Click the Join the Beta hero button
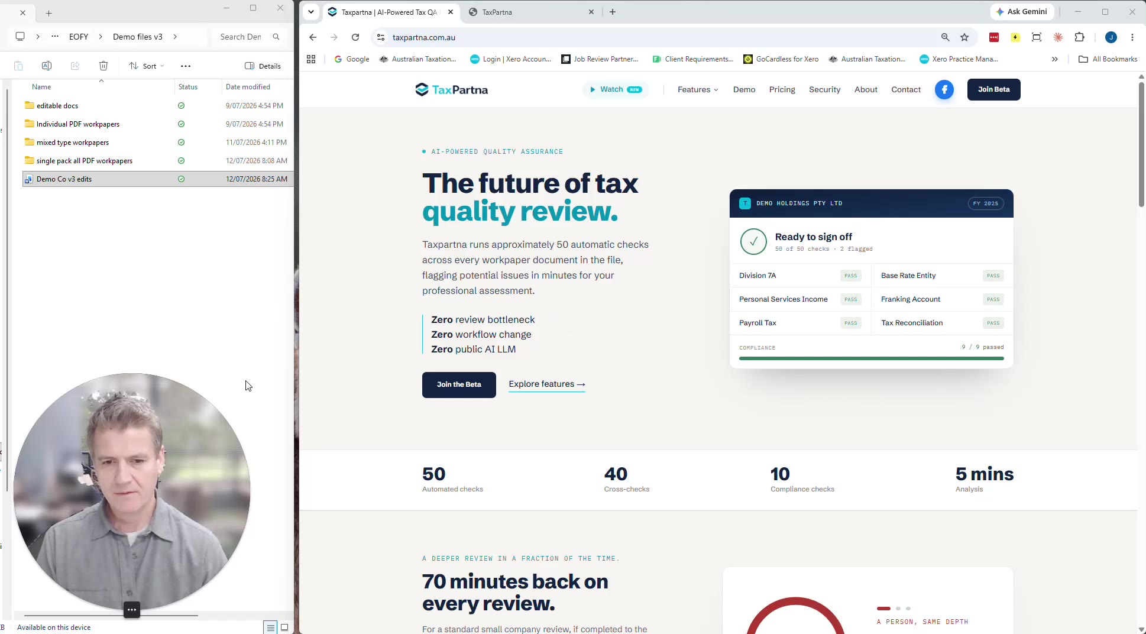 pos(459,384)
